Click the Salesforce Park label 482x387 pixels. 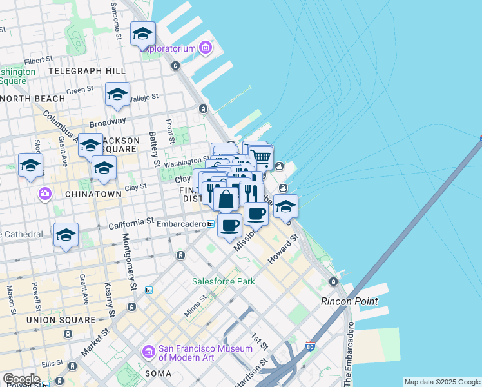coord(224,281)
